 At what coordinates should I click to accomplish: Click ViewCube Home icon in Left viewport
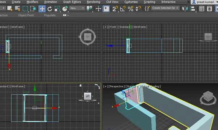click(x=81, y=86)
